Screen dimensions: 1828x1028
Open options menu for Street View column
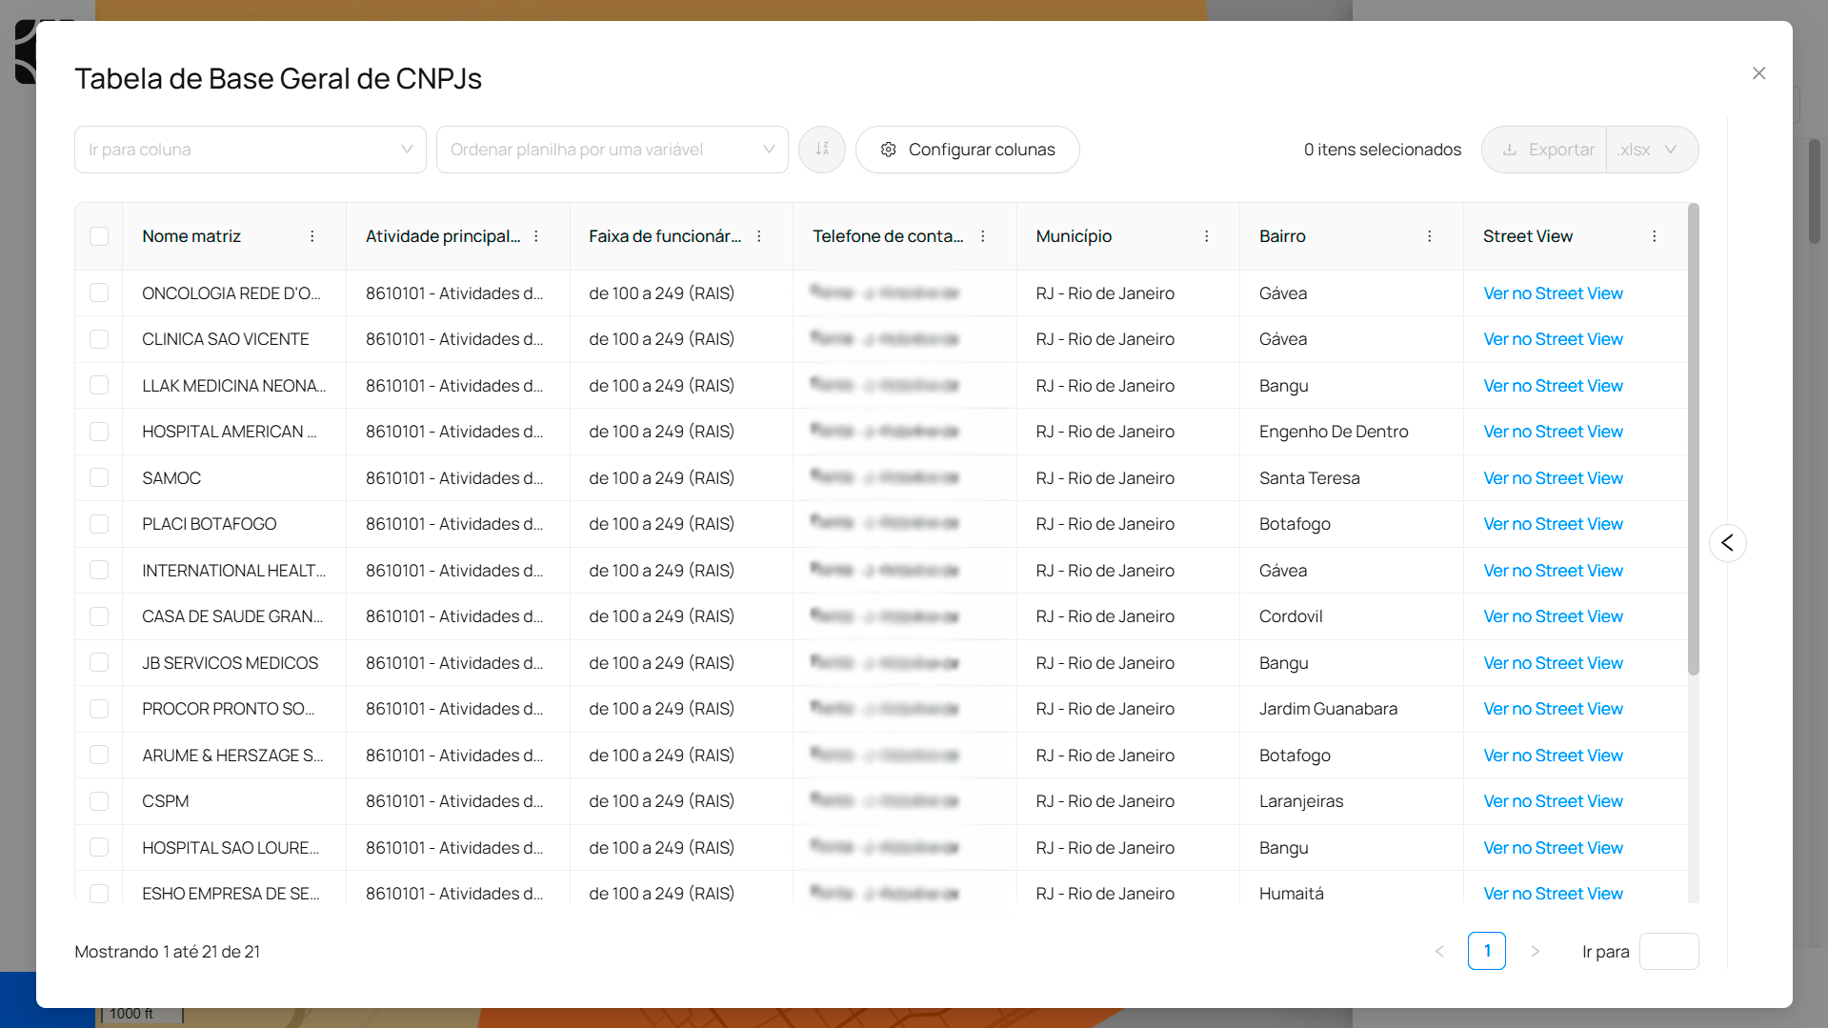1655,236
